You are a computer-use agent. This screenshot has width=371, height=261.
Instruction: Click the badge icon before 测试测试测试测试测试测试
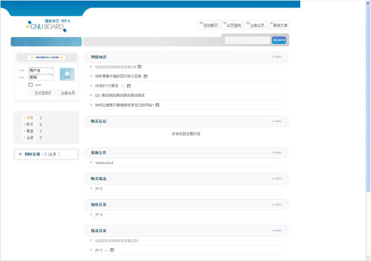click(x=98, y=95)
